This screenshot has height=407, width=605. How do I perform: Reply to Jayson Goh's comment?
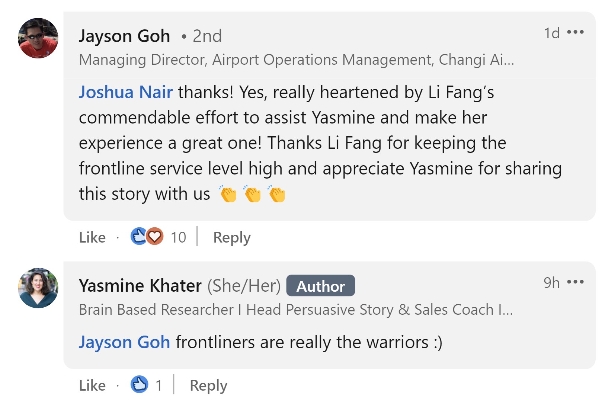pyautogui.click(x=232, y=237)
